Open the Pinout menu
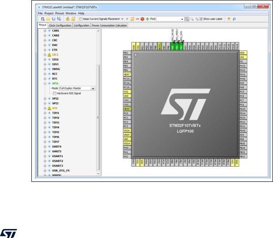 coord(60,13)
